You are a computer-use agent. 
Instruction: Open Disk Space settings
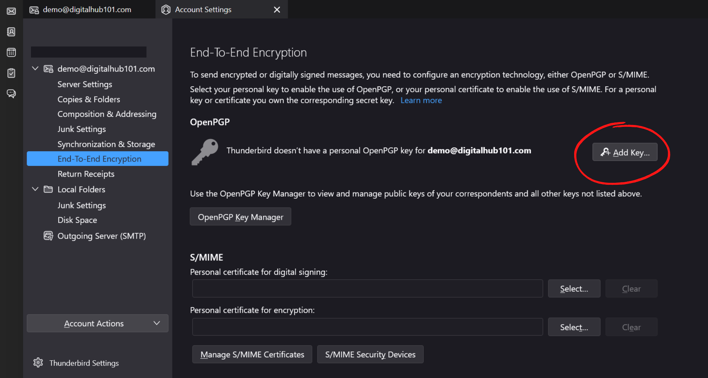coord(77,220)
